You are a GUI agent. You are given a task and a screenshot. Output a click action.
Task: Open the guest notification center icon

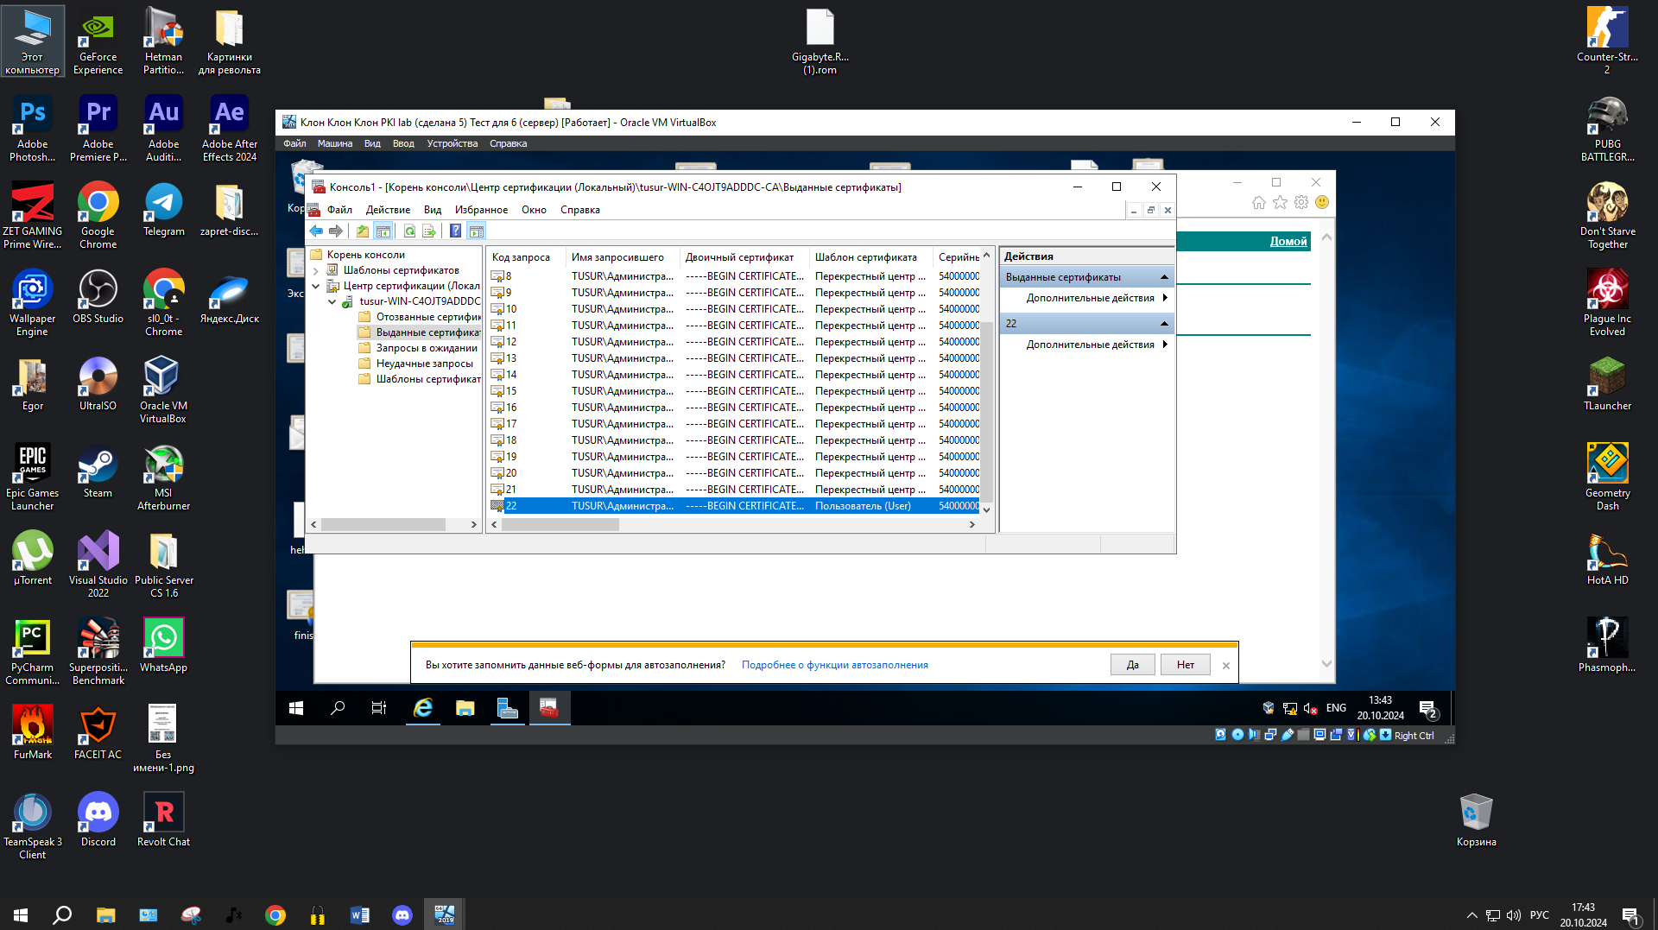pyautogui.click(x=1428, y=709)
